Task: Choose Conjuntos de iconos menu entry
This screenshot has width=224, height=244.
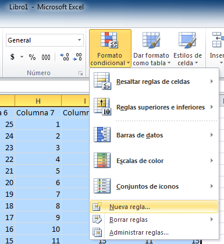Action: (154, 186)
